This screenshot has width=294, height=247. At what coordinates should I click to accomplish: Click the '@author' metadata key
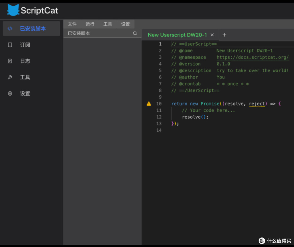188,77
